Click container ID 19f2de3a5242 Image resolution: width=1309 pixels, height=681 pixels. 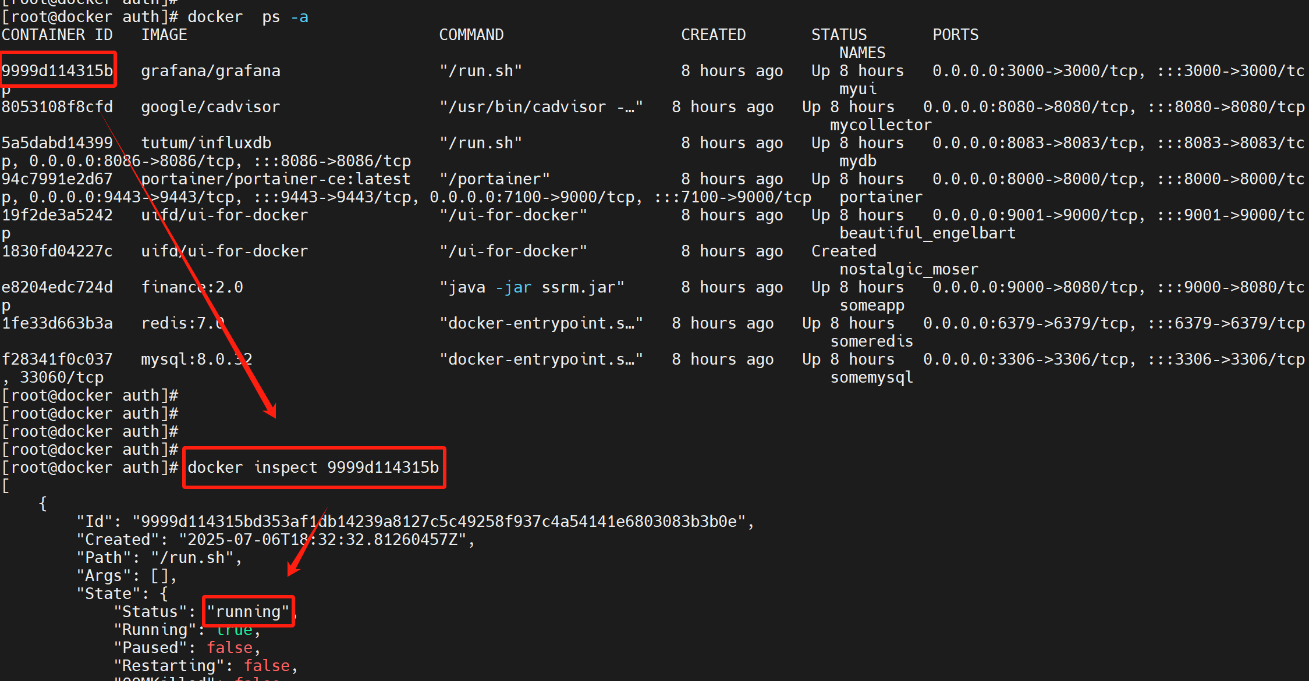57,215
